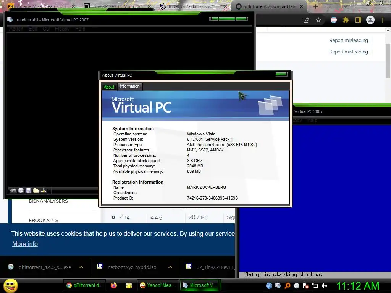Switch to Microsoft Virtual PC taskbar button
Image resolution: width=391 pixels, height=293 pixels.
click(x=199, y=285)
